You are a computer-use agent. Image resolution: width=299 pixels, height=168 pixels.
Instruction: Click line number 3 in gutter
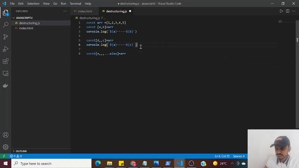pyautogui.click(x=79, y=32)
